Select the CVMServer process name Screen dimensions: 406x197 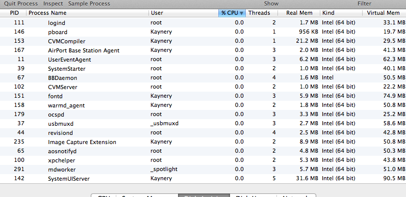tap(62, 87)
